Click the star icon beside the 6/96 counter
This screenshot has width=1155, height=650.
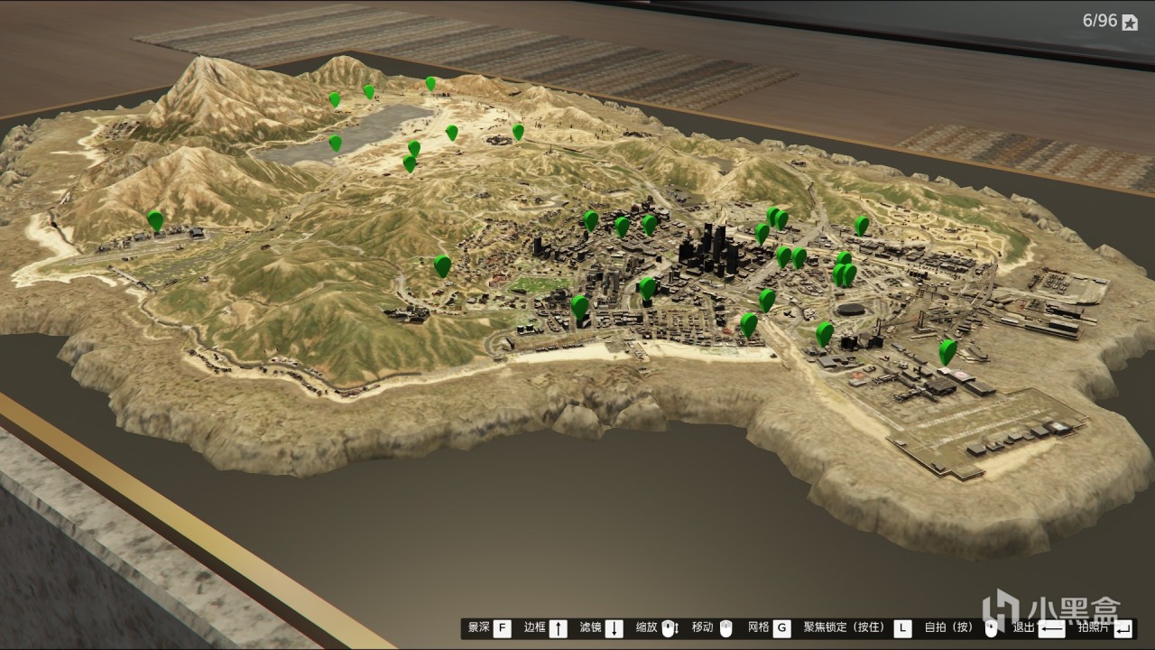[1130, 23]
